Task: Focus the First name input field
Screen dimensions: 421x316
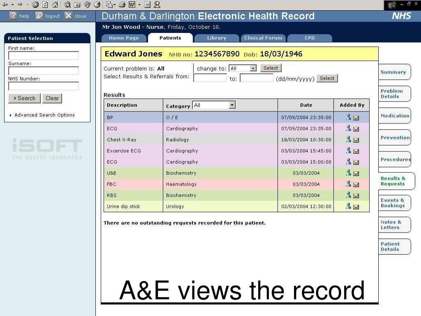Action: pos(44,56)
